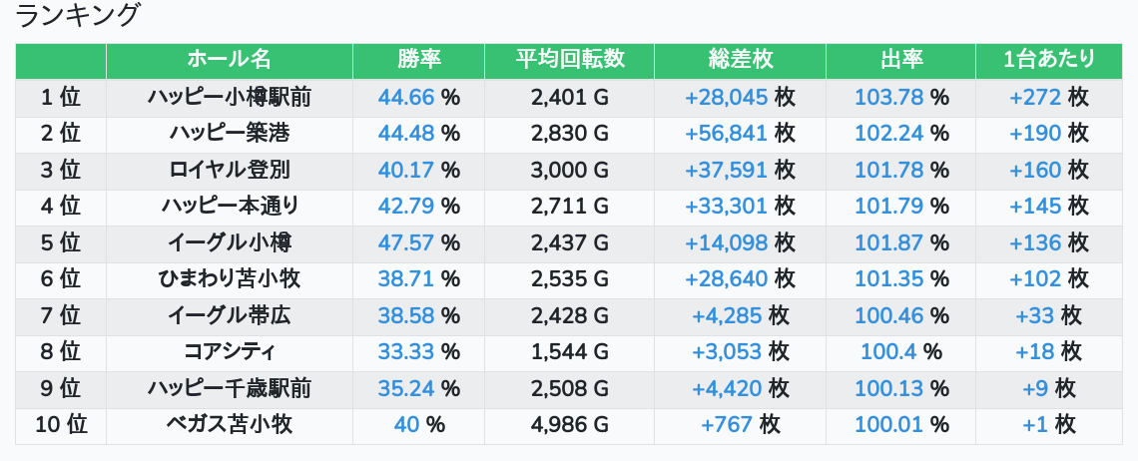Click the 平均回転数 column header

pyautogui.click(x=569, y=60)
